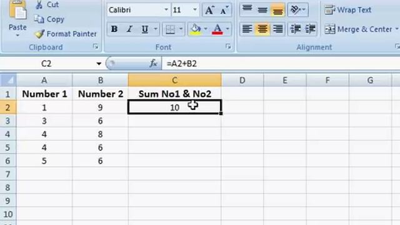
Task: Set Middle Align vertical alignment
Action: [262, 10]
